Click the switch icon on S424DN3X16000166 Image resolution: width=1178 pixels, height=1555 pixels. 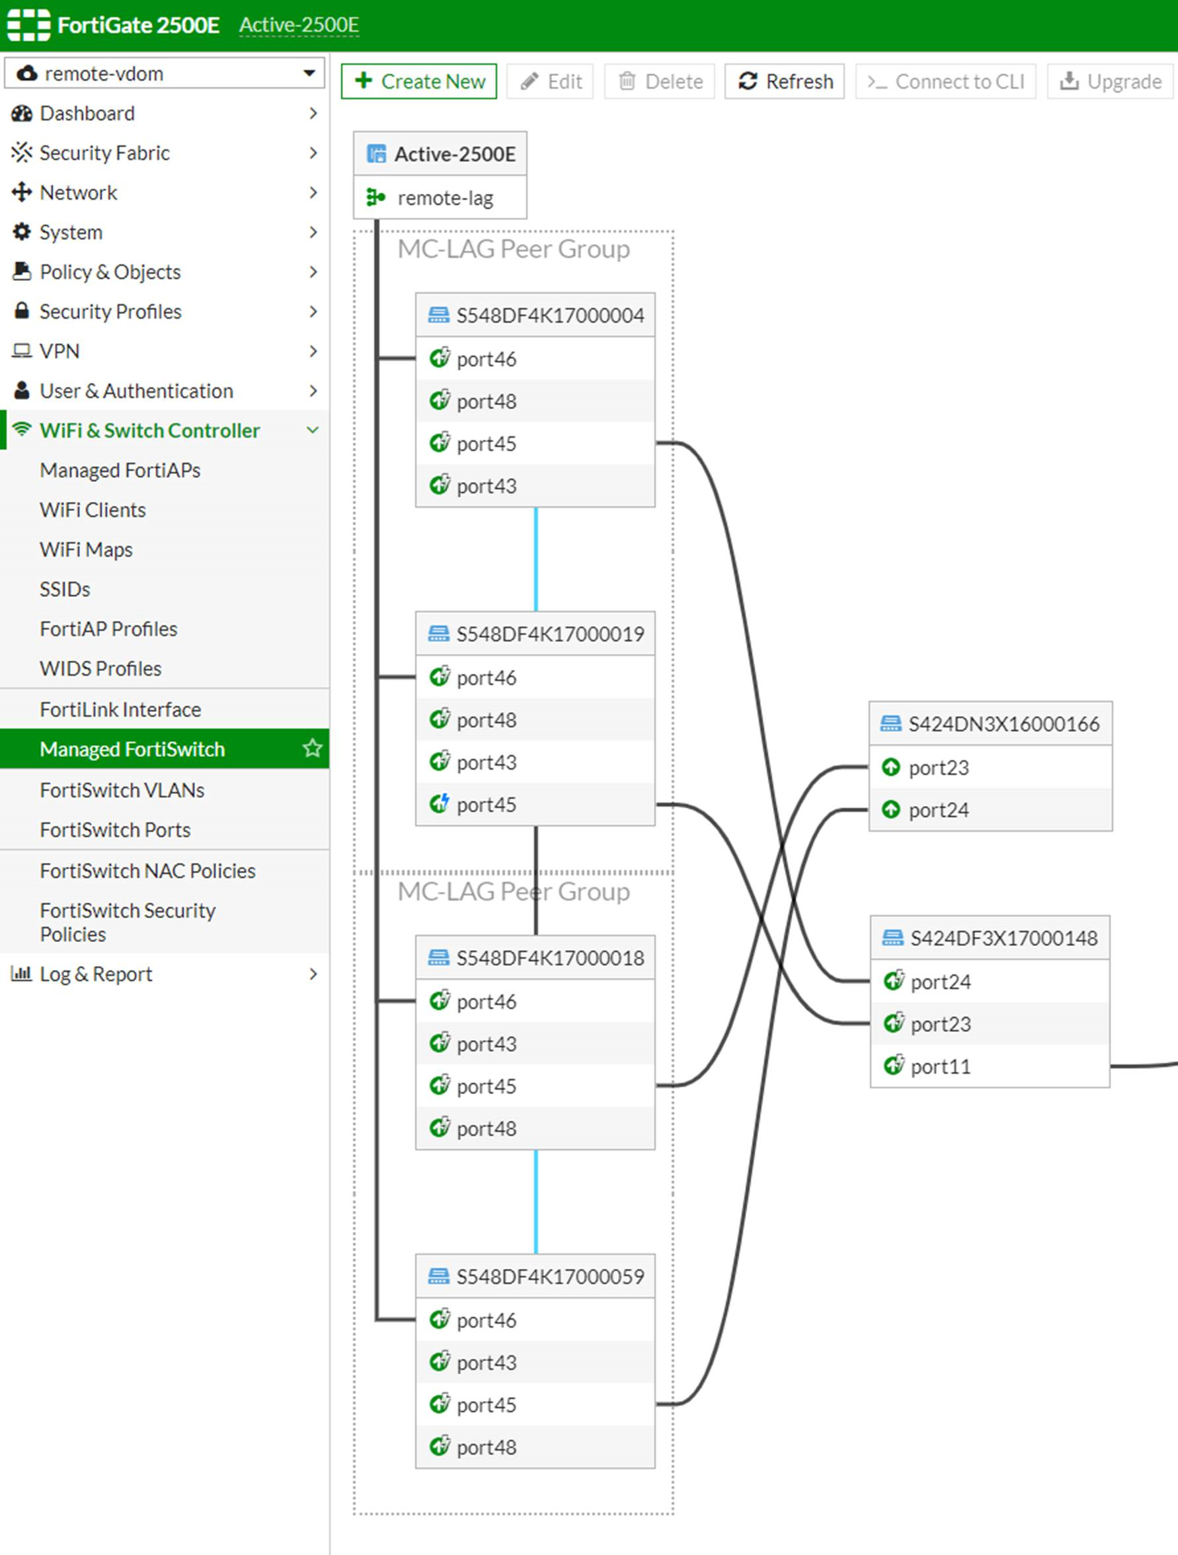(890, 723)
